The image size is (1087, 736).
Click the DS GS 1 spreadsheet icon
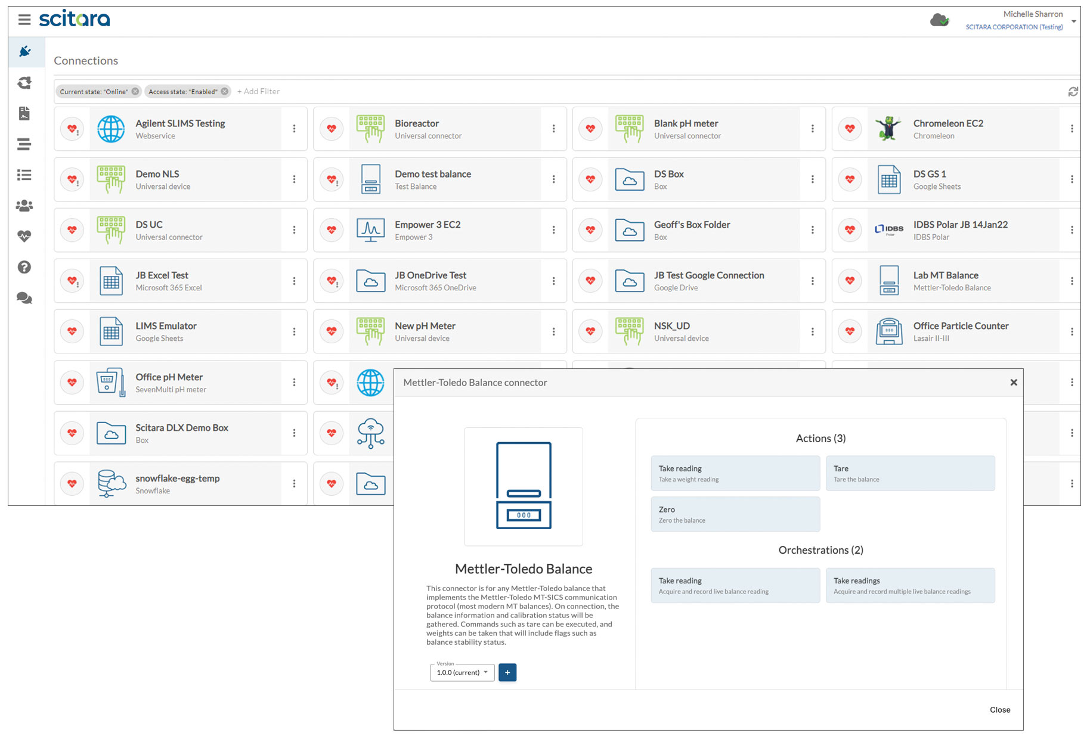(x=888, y=179)
